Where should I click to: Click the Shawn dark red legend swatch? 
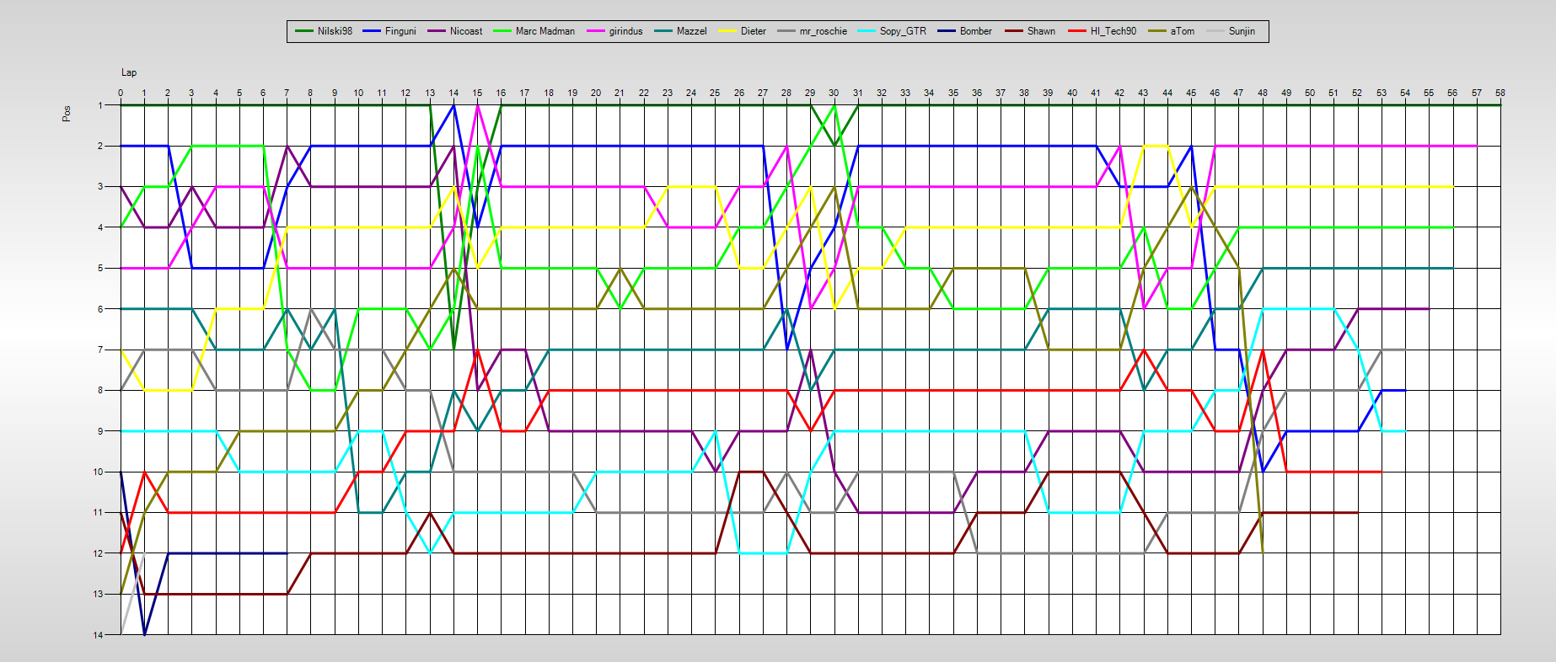coord(1011,31)
